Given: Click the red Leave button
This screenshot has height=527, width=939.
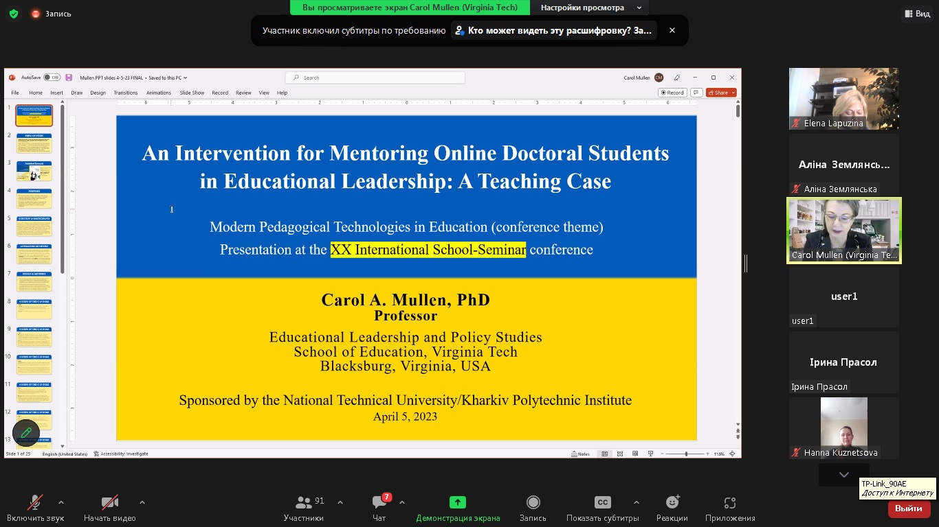Looking at the screenshot, I should click(909, 508).
